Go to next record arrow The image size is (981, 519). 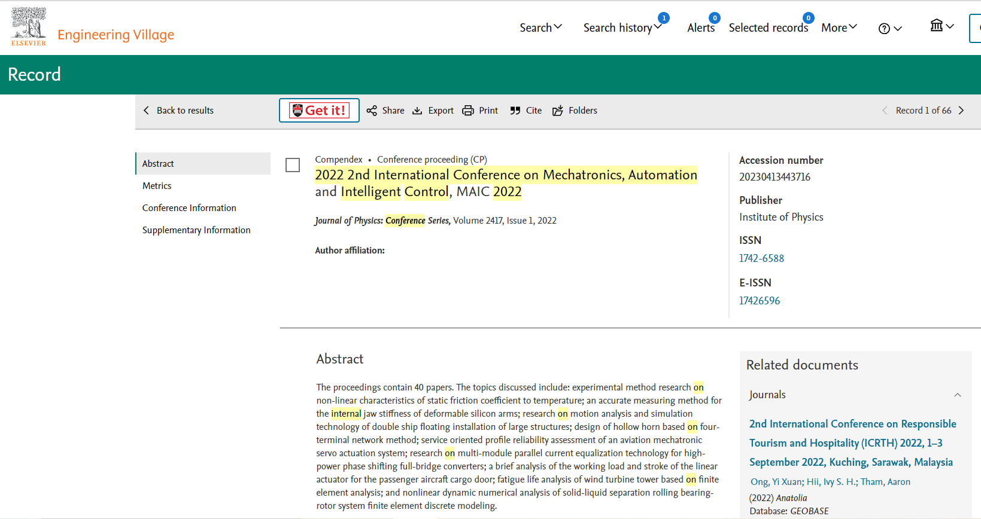(961, 111)
